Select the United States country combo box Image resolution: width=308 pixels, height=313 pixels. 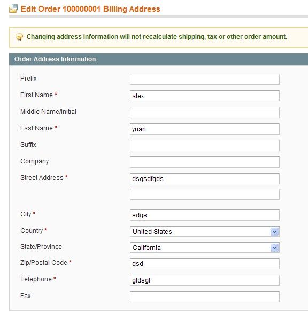pyautogui.click(x=205, y=232)
